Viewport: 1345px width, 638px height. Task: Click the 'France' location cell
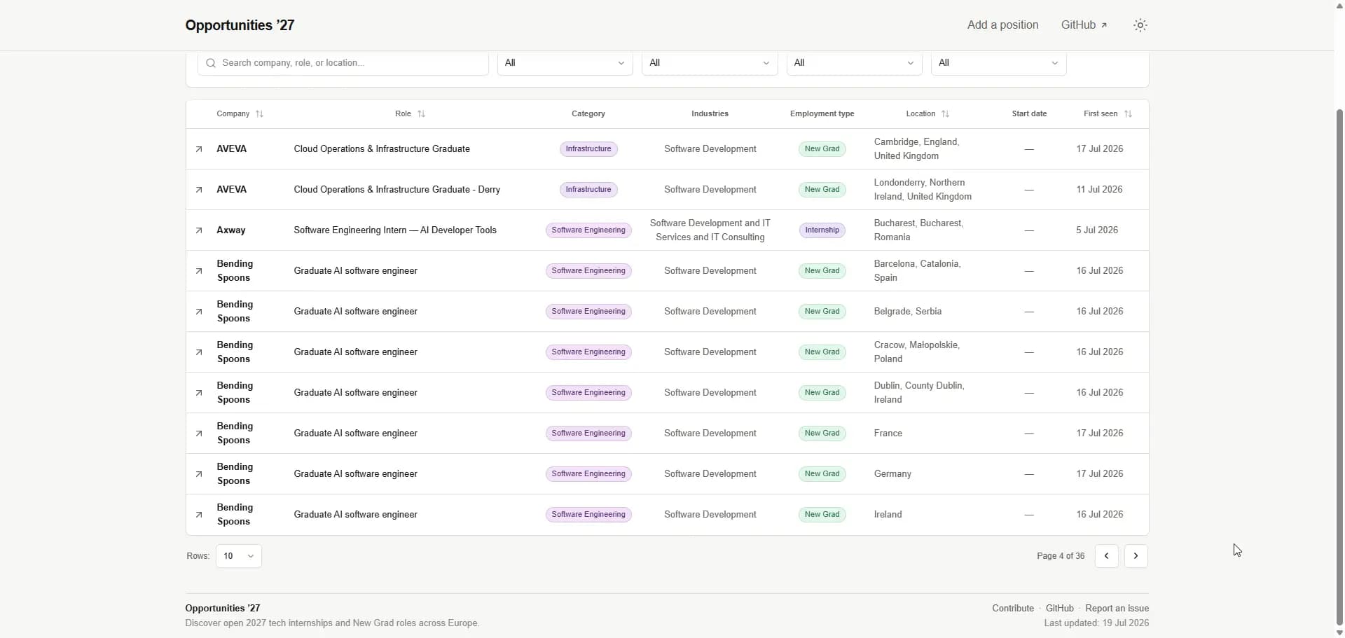pyautogui.click(x=888, y=434)
